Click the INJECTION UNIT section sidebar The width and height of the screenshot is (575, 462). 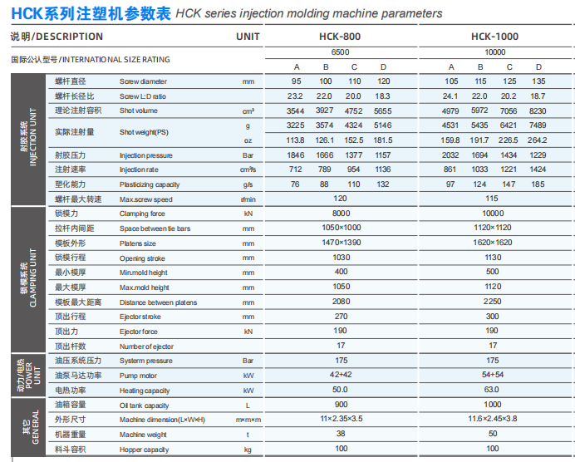click(x=28, y=140)
